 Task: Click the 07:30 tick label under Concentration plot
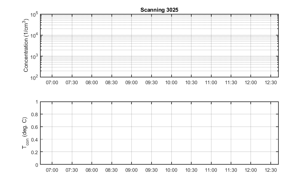click(x=72, y=83)
